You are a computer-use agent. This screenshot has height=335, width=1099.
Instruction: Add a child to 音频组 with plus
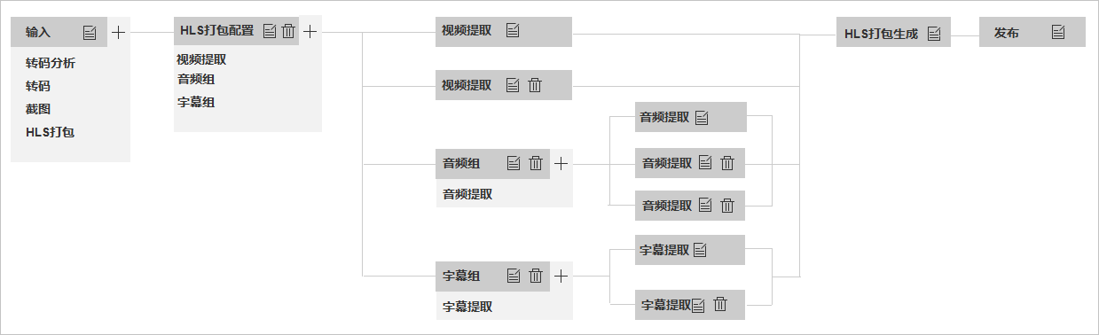(561, 163)
